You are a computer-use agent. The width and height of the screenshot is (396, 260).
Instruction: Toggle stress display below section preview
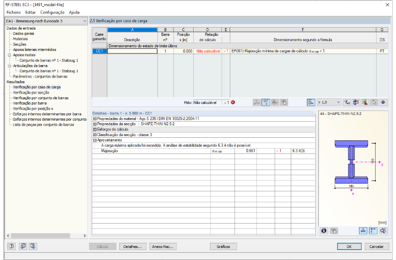tap(334, 230)
